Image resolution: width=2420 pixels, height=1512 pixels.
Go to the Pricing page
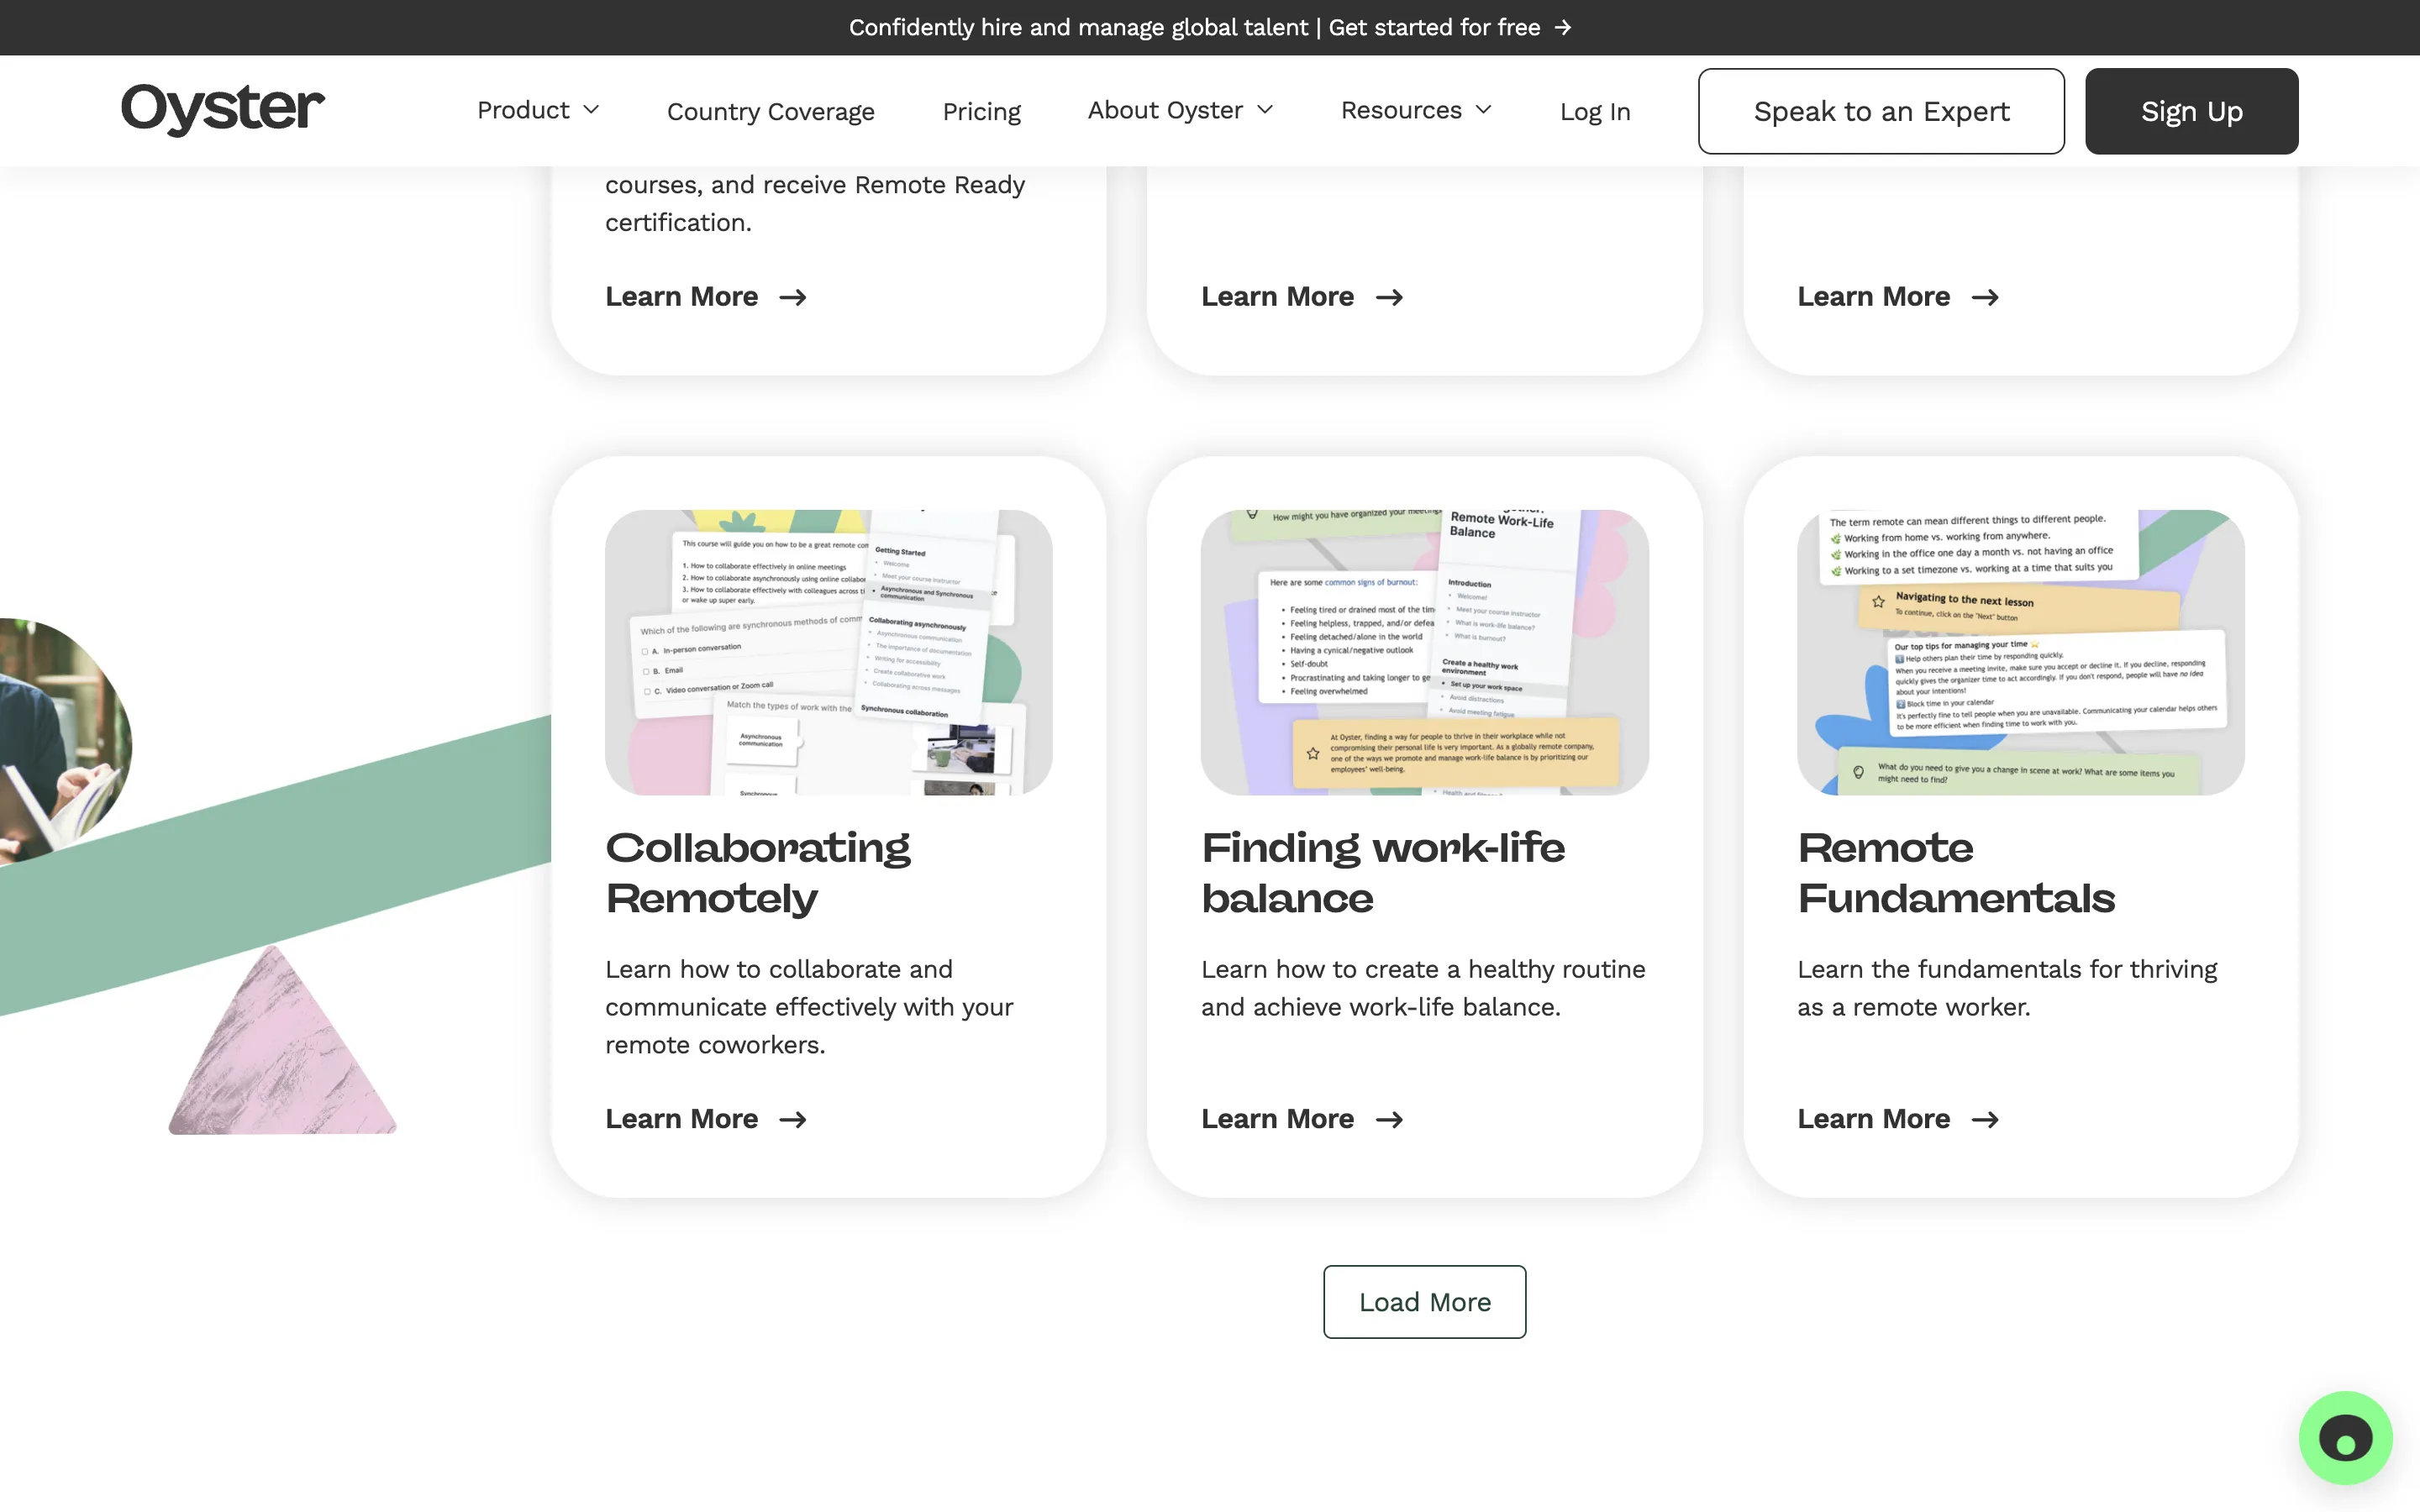pos(981,111)
